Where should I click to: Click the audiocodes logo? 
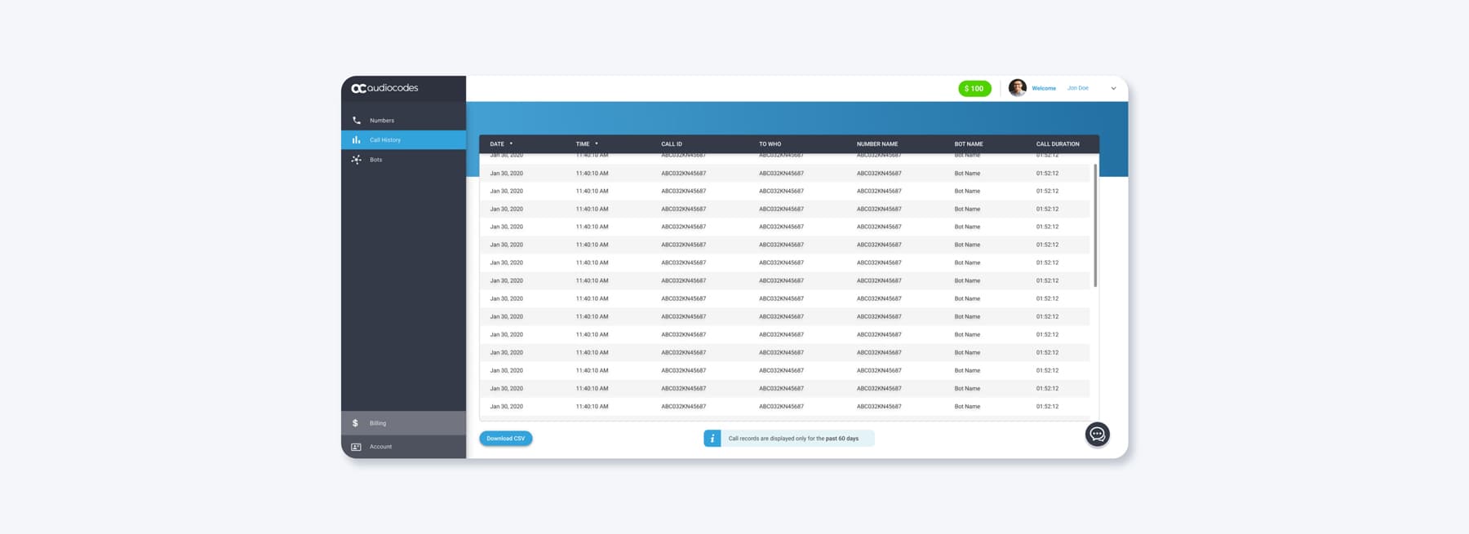tap(384, 88)
